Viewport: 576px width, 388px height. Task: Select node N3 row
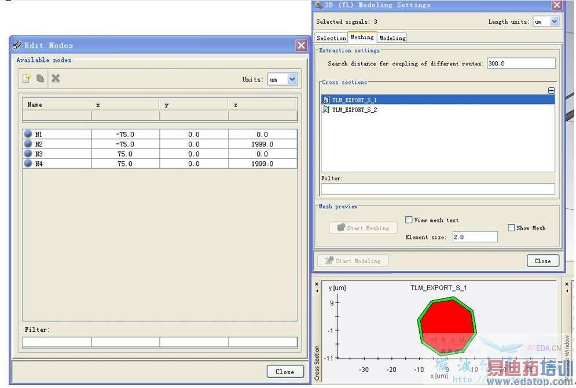[159, 154]
